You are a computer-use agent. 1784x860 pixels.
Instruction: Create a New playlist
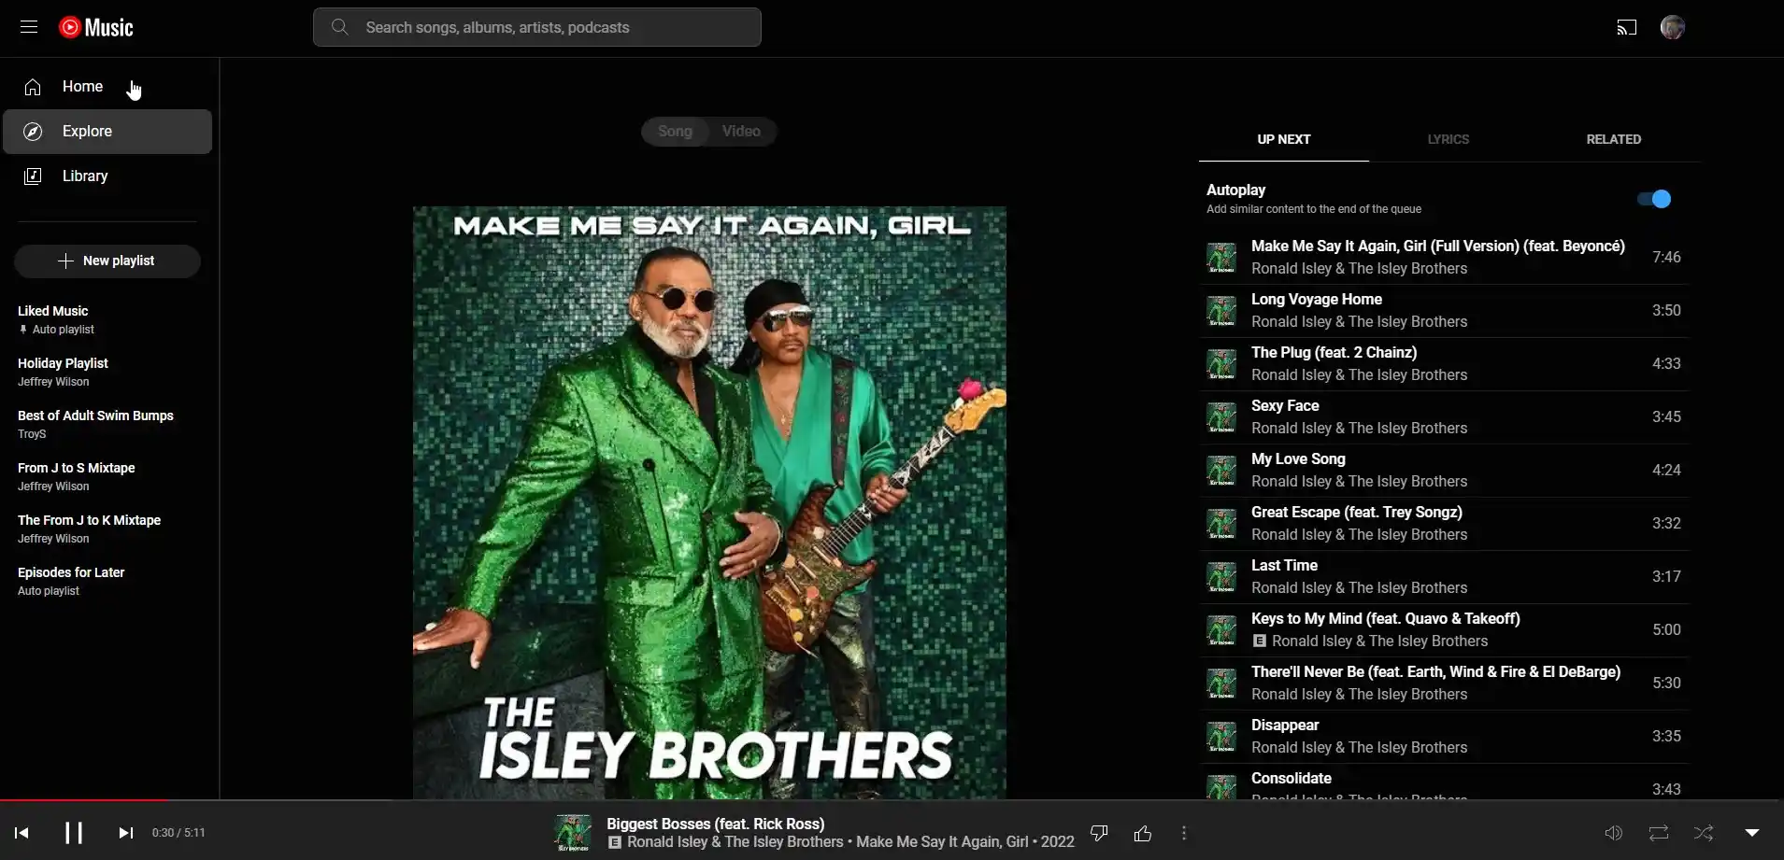pyautogui.click(x=107, y=261)
